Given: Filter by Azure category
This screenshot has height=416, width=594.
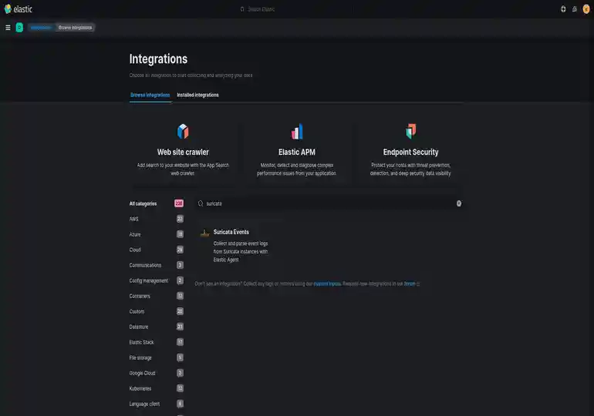Looking at the screenshot, I should (x=157, y=234).
